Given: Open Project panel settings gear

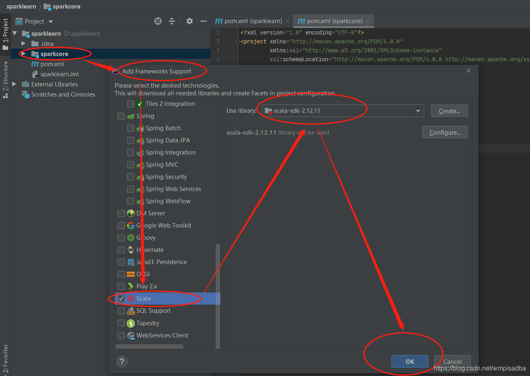Looking at the screenshot, I should point(190,21).
